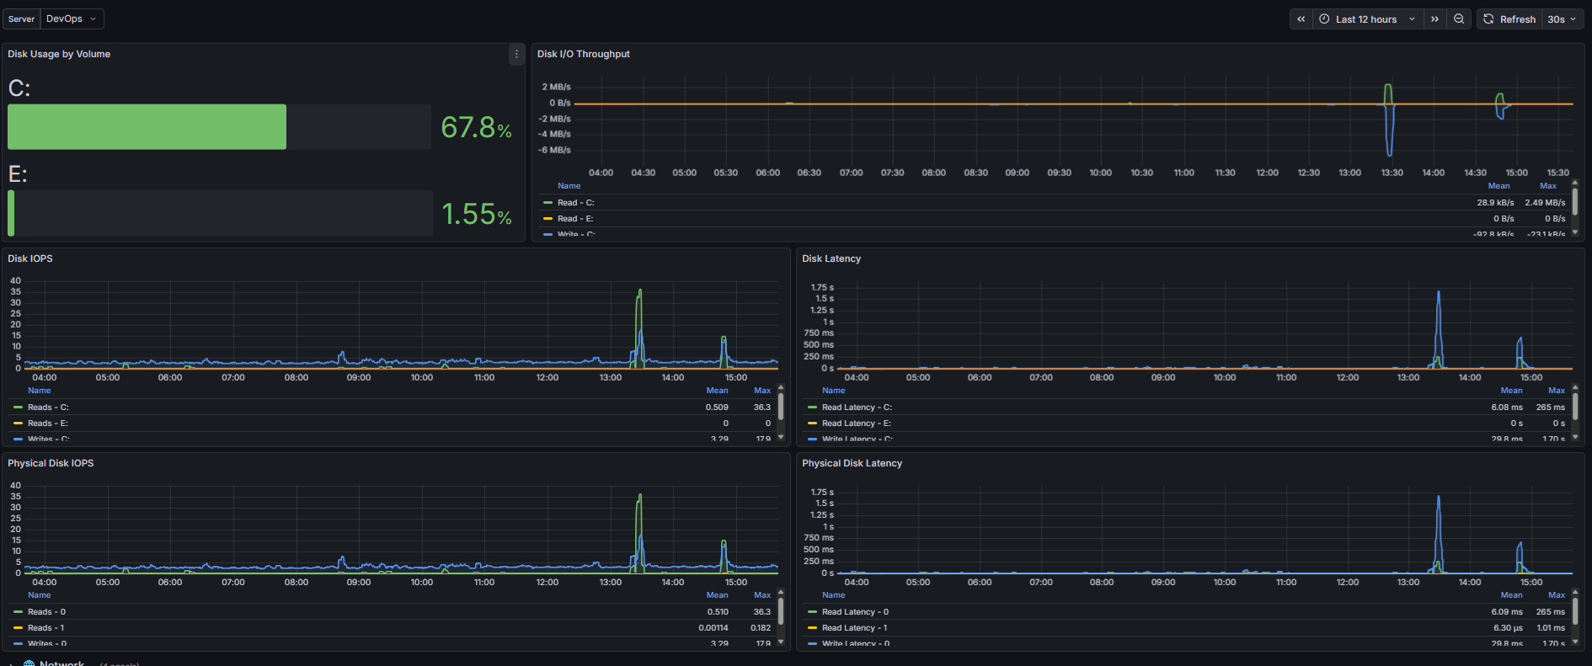Refresh the dashboard

pyautogui.click(x=1510, y=19)
